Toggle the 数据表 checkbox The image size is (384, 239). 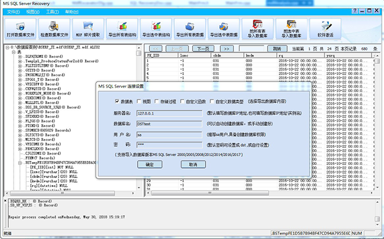click(x=117, y=101)
